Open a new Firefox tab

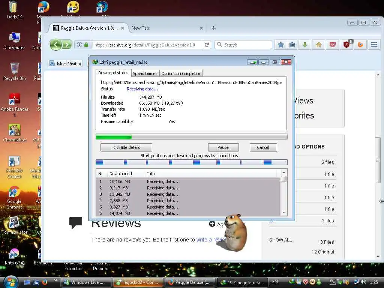(x=213, y=28)
